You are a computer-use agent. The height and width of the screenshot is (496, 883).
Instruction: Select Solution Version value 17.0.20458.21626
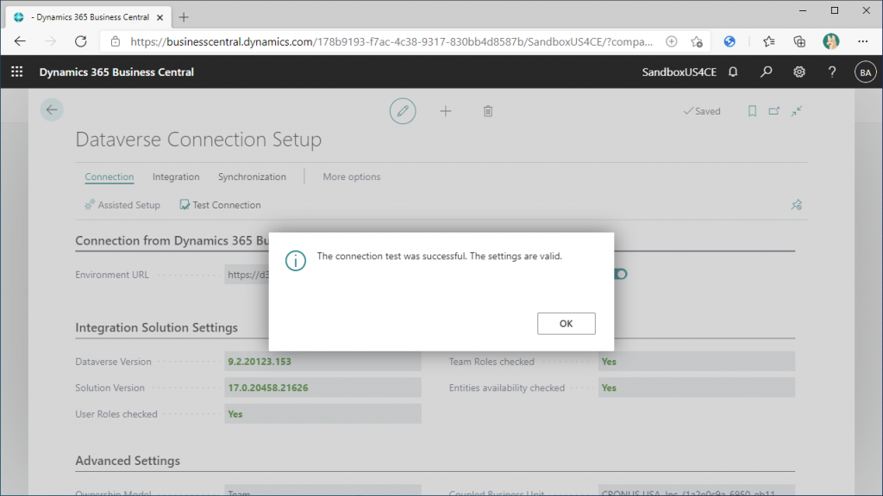[323, 387]
